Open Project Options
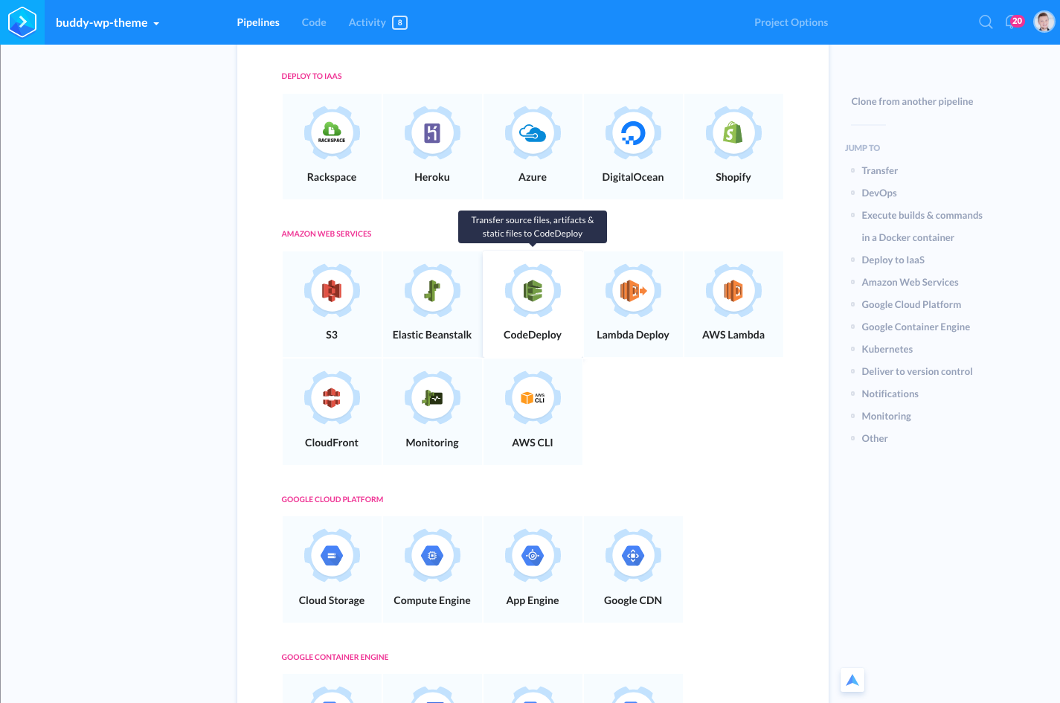This screenshot has width=1060, height=703. 791,22
